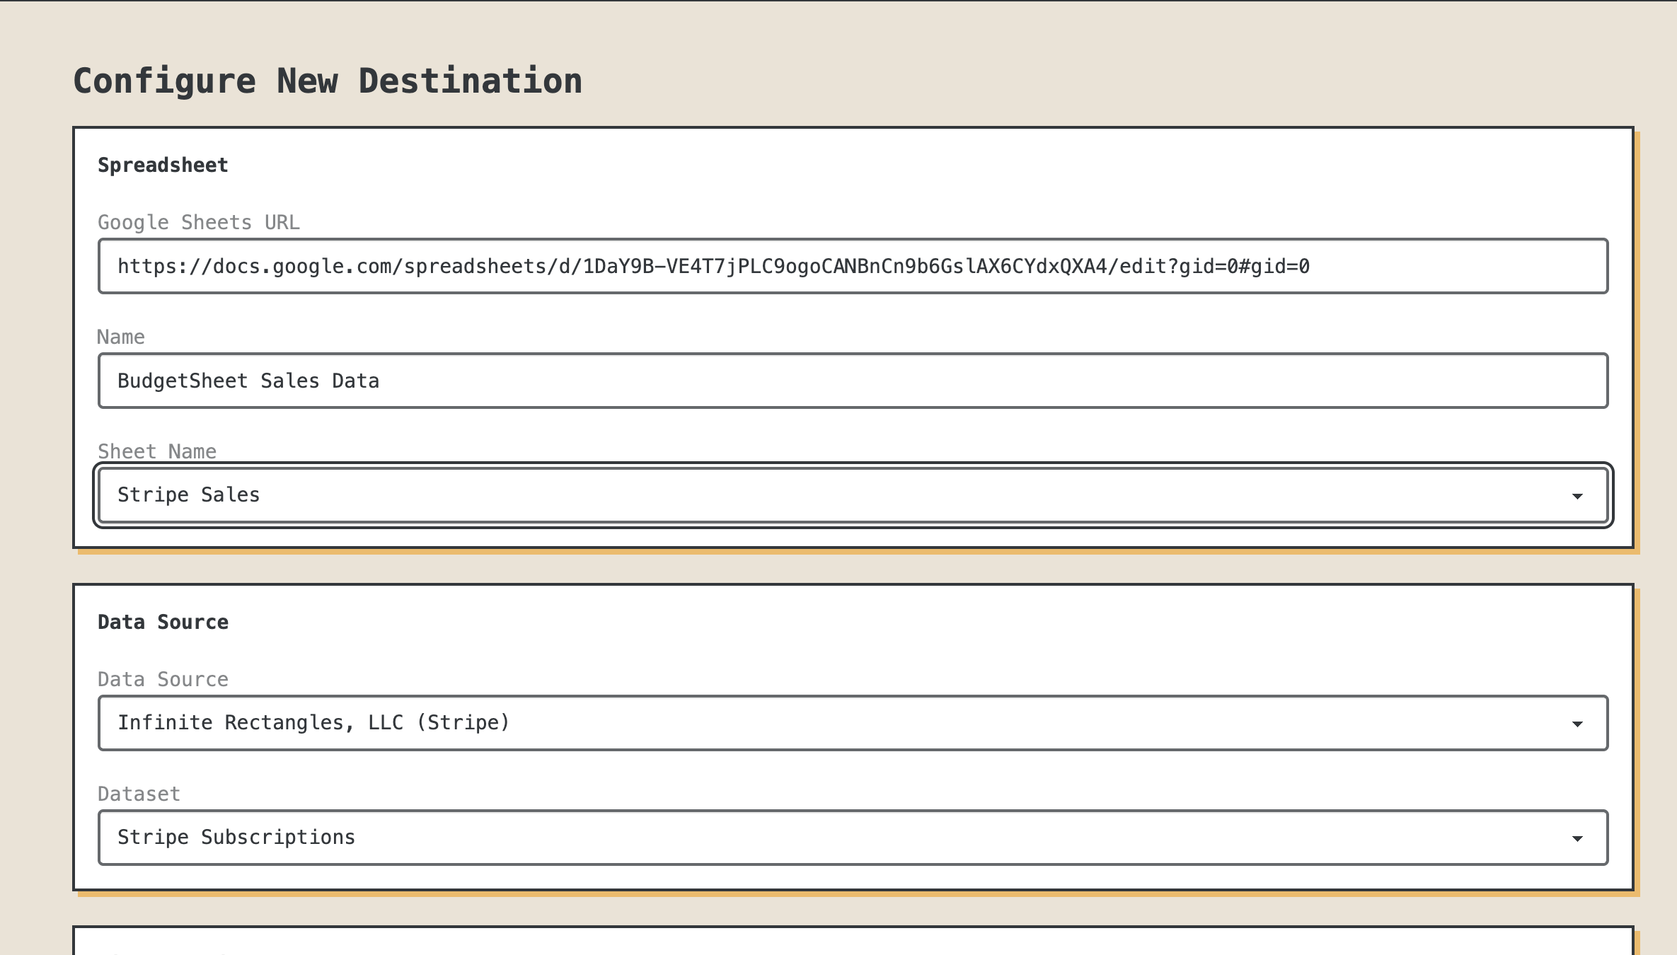
Task: Click the Sheet Name label
Action: pos(157,451)
